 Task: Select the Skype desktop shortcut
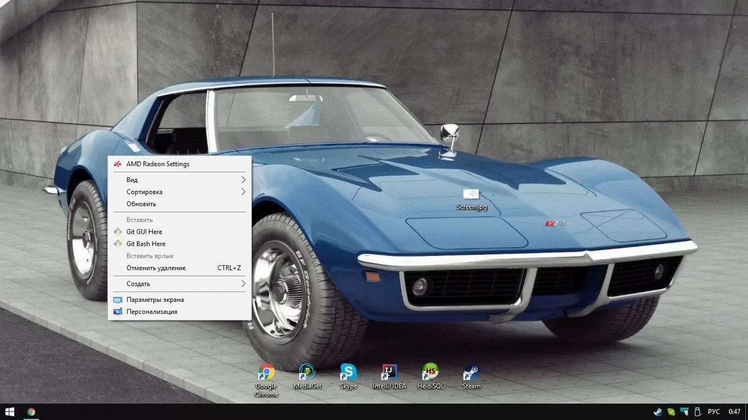[x=348, y=377]
